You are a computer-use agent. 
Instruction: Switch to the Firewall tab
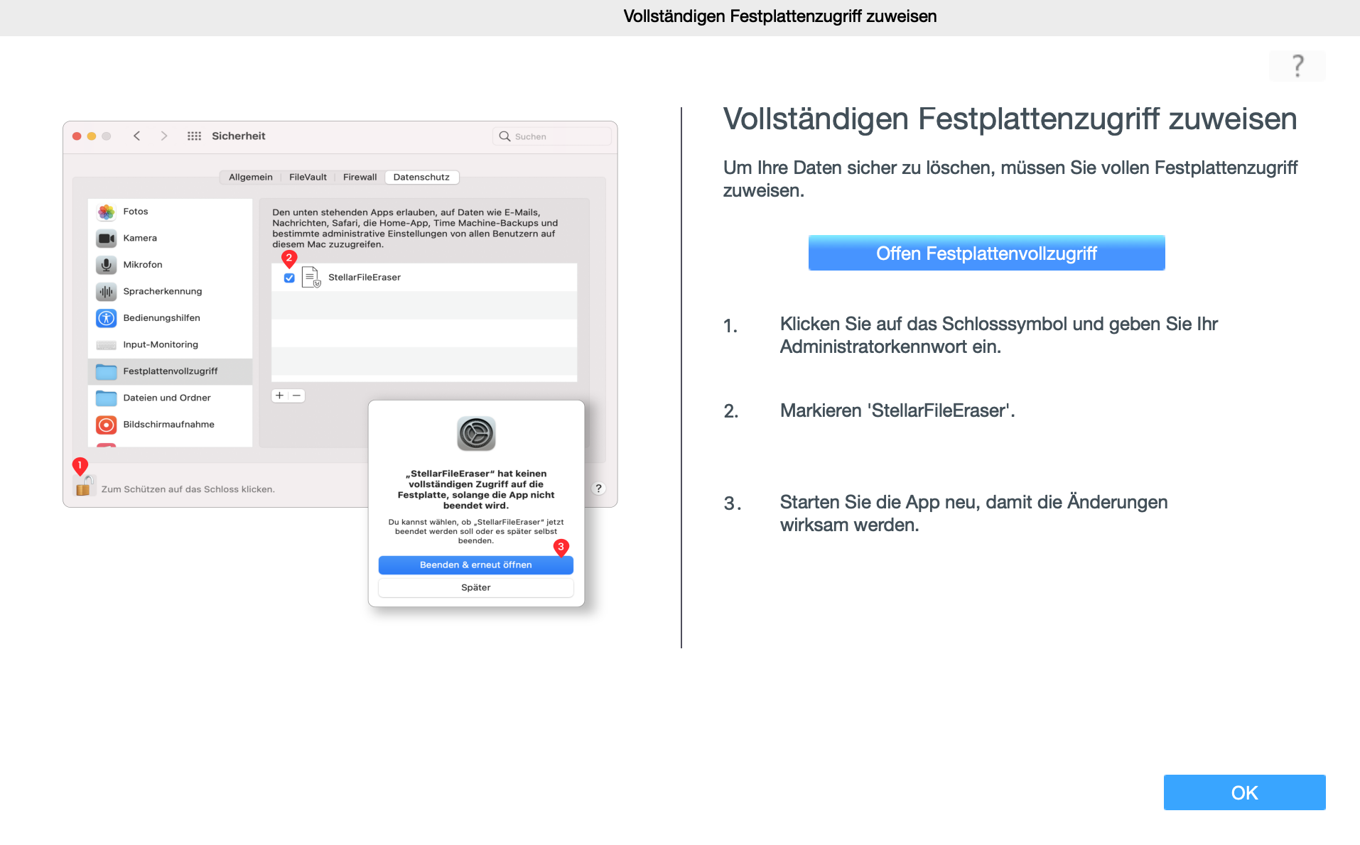[360, 177]
